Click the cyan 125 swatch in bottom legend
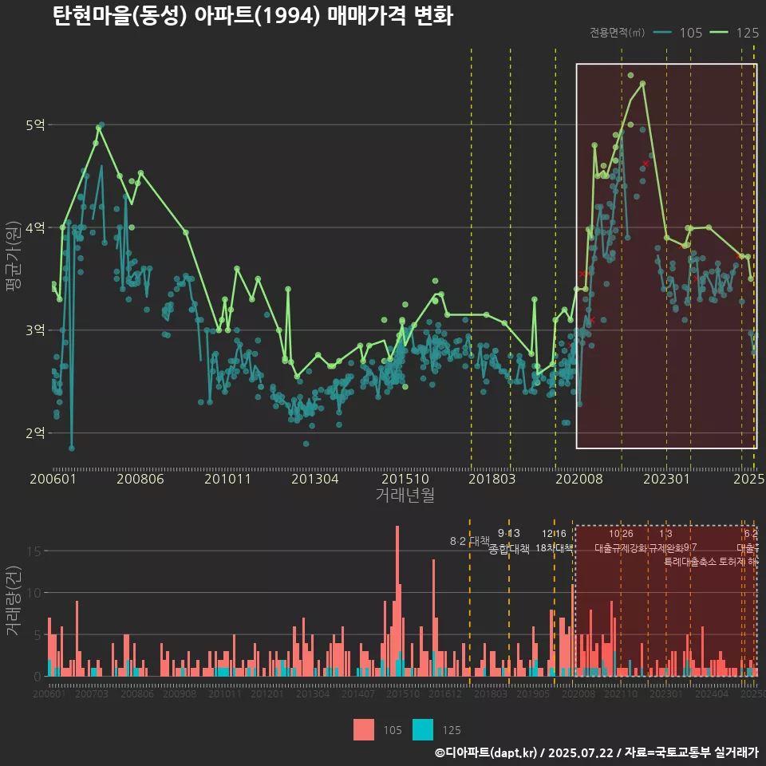The image size is (766, 766). [423, 730]
